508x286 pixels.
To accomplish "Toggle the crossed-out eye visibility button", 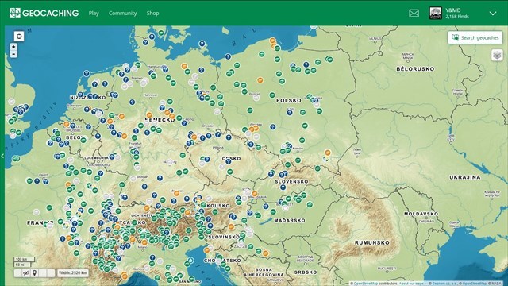I will [26, 273].
